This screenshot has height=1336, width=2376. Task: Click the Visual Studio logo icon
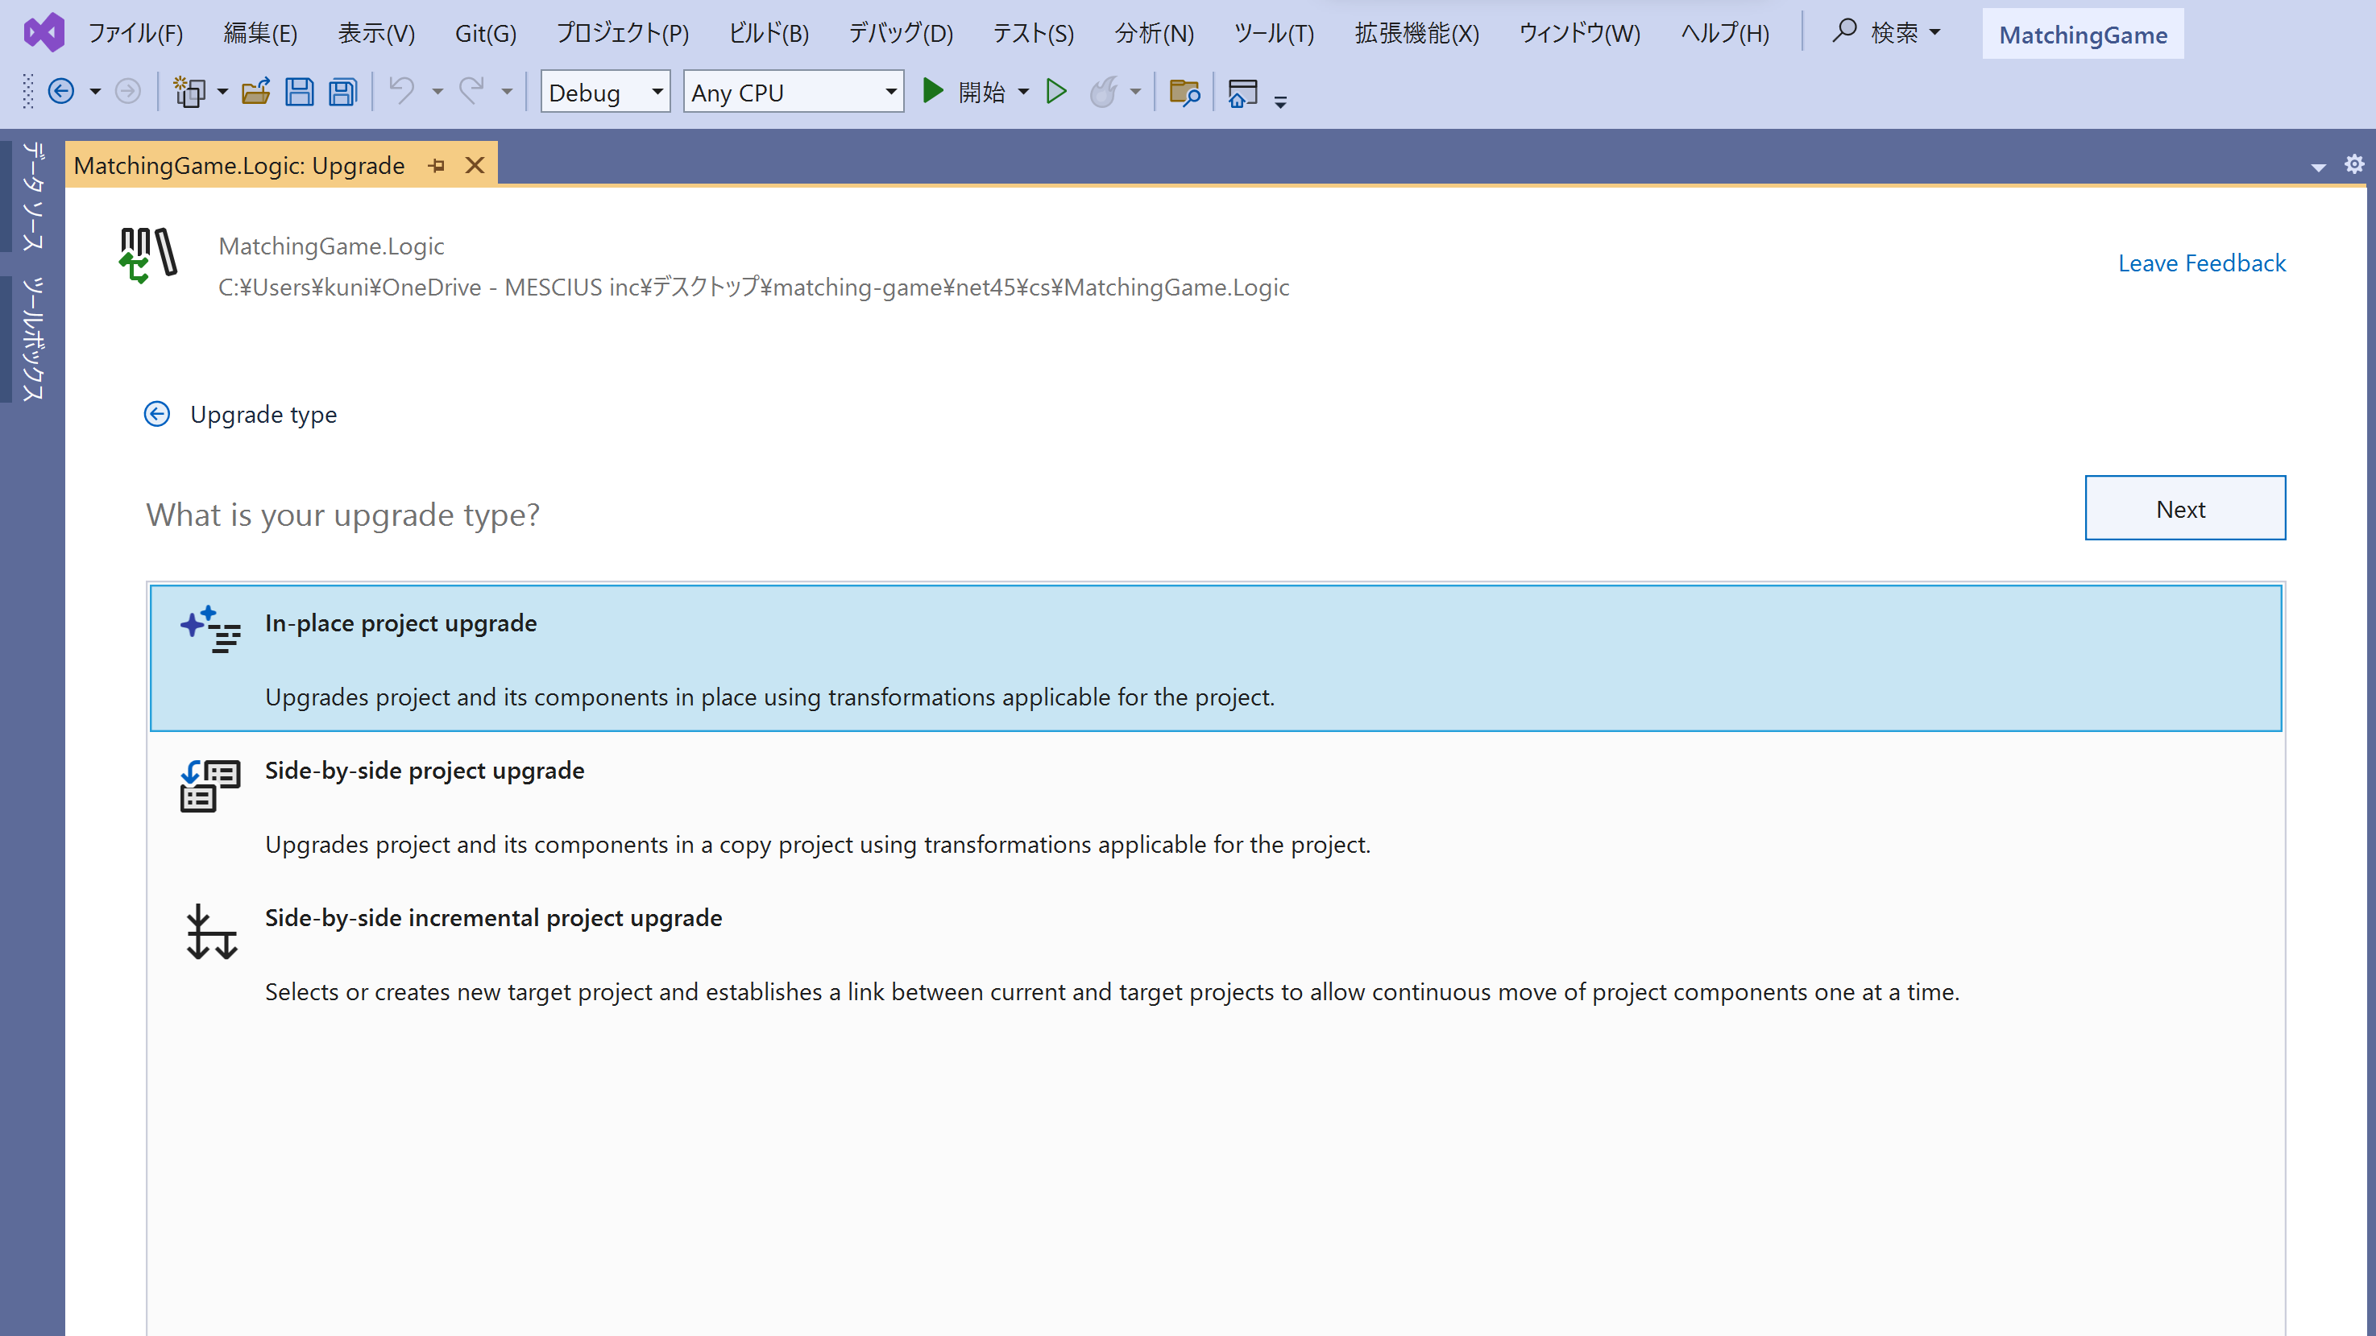pyautogui.click(x=44, y=33)
